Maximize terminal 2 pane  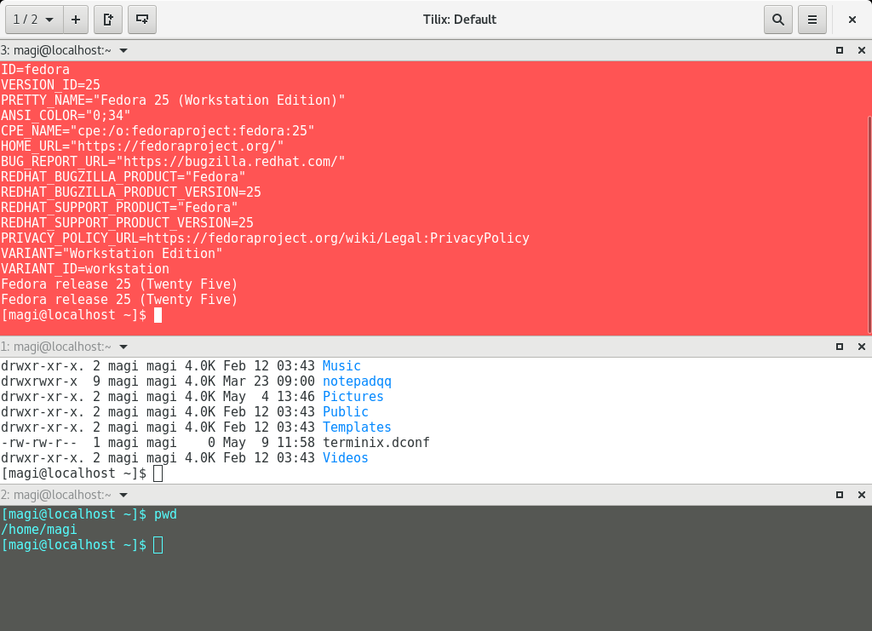pos(840,495)
